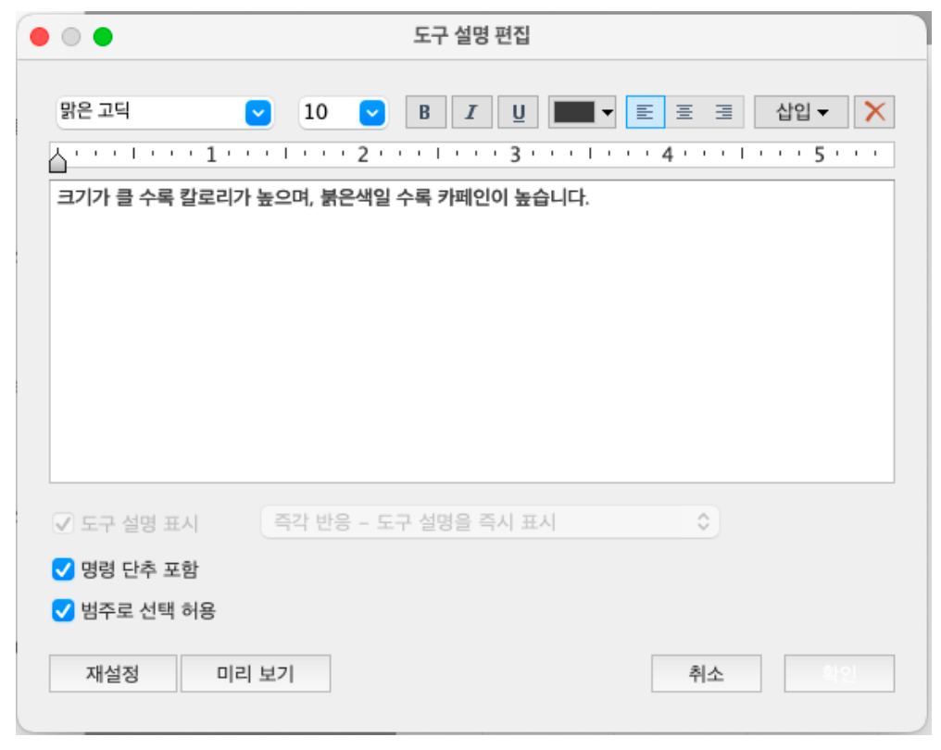Screen dimensions: 941x750
Task: Uncheck 명령 단추 포함 checkbox
Action: tap(63, 569)
